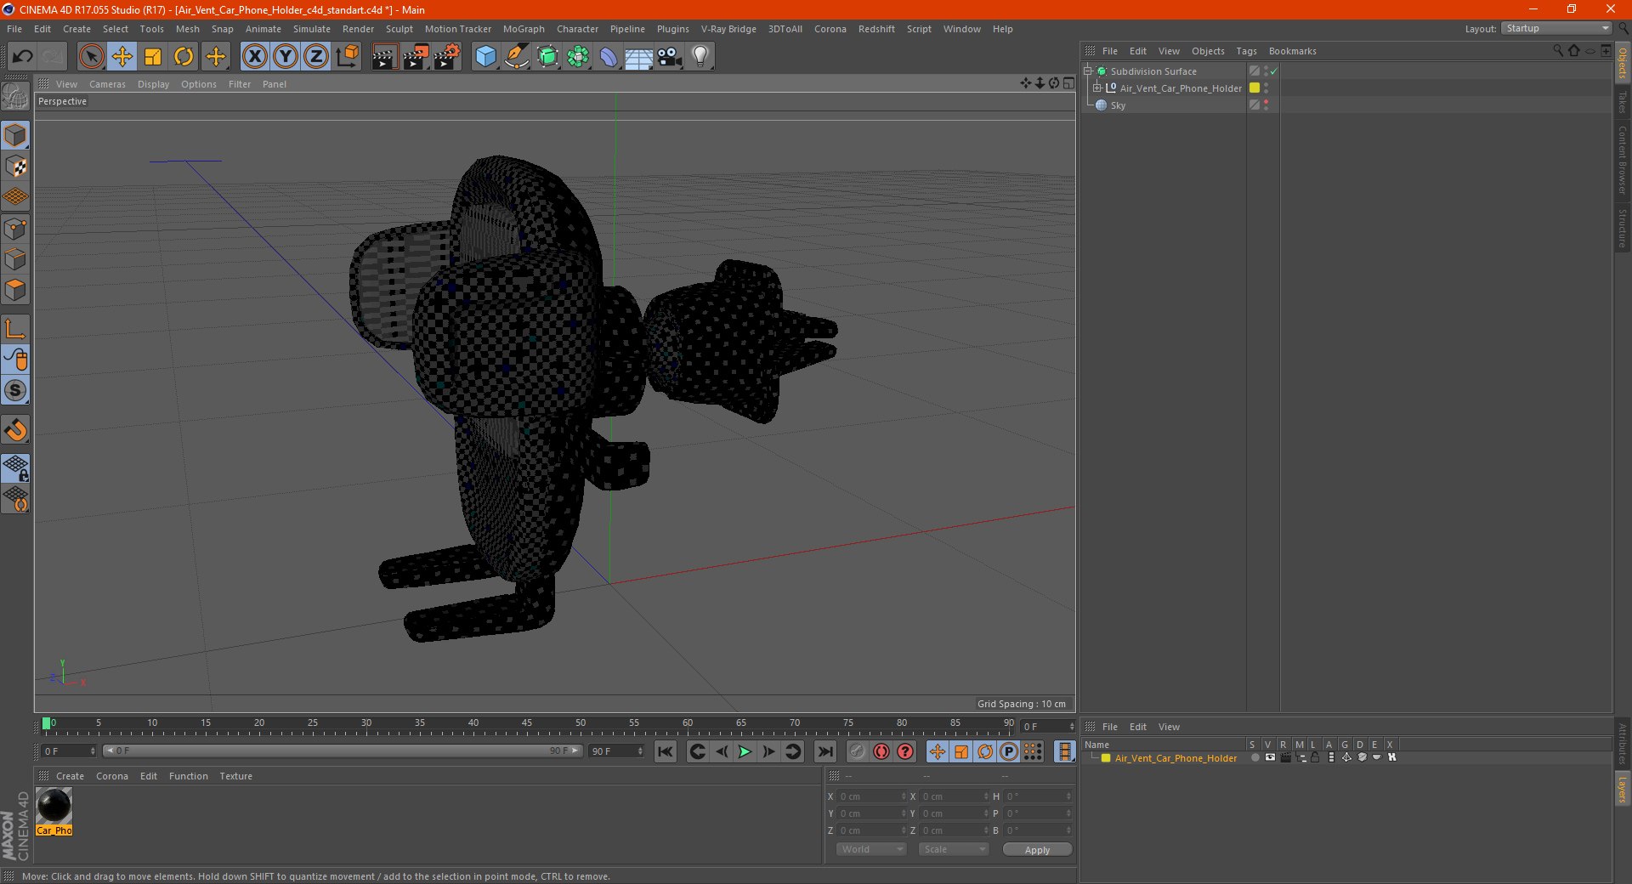Open the MoGraph menu

click(x=524, y=29)
